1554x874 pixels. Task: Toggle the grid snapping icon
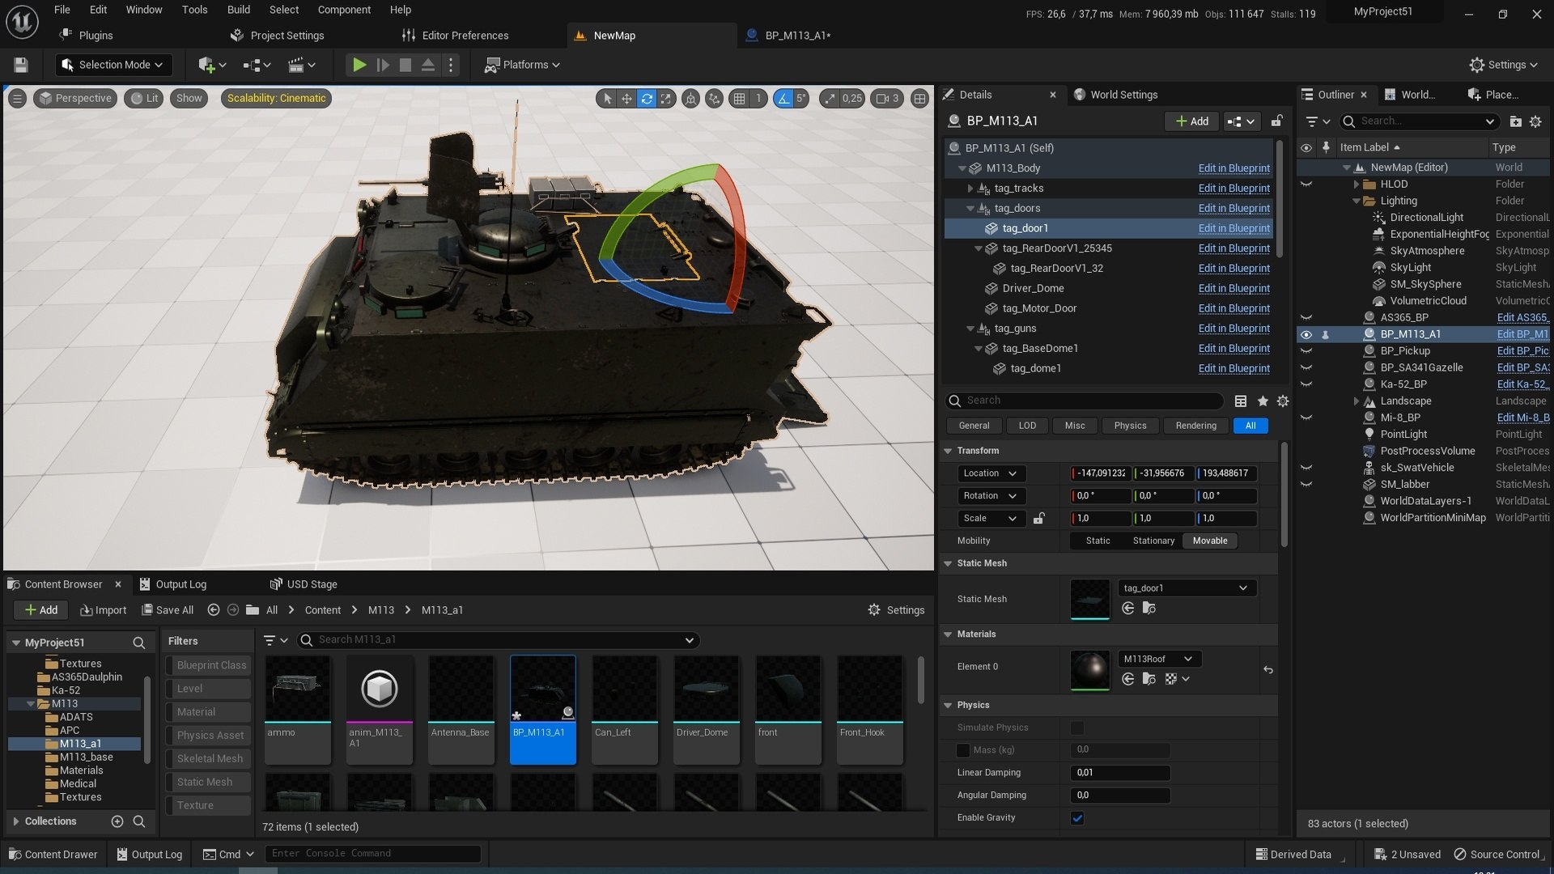pos(739,99)
